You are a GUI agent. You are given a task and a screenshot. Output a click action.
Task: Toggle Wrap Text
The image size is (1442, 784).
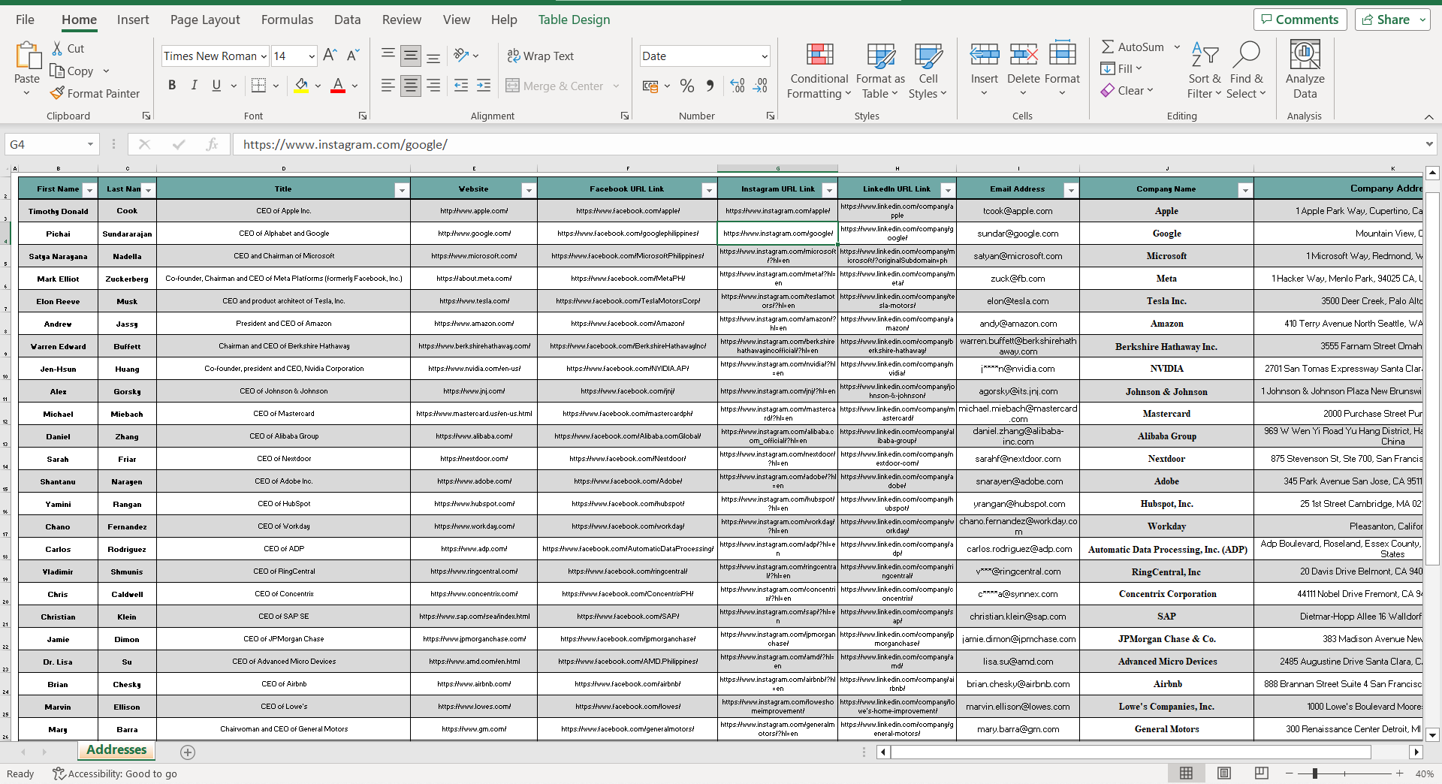tap(541, 56)
